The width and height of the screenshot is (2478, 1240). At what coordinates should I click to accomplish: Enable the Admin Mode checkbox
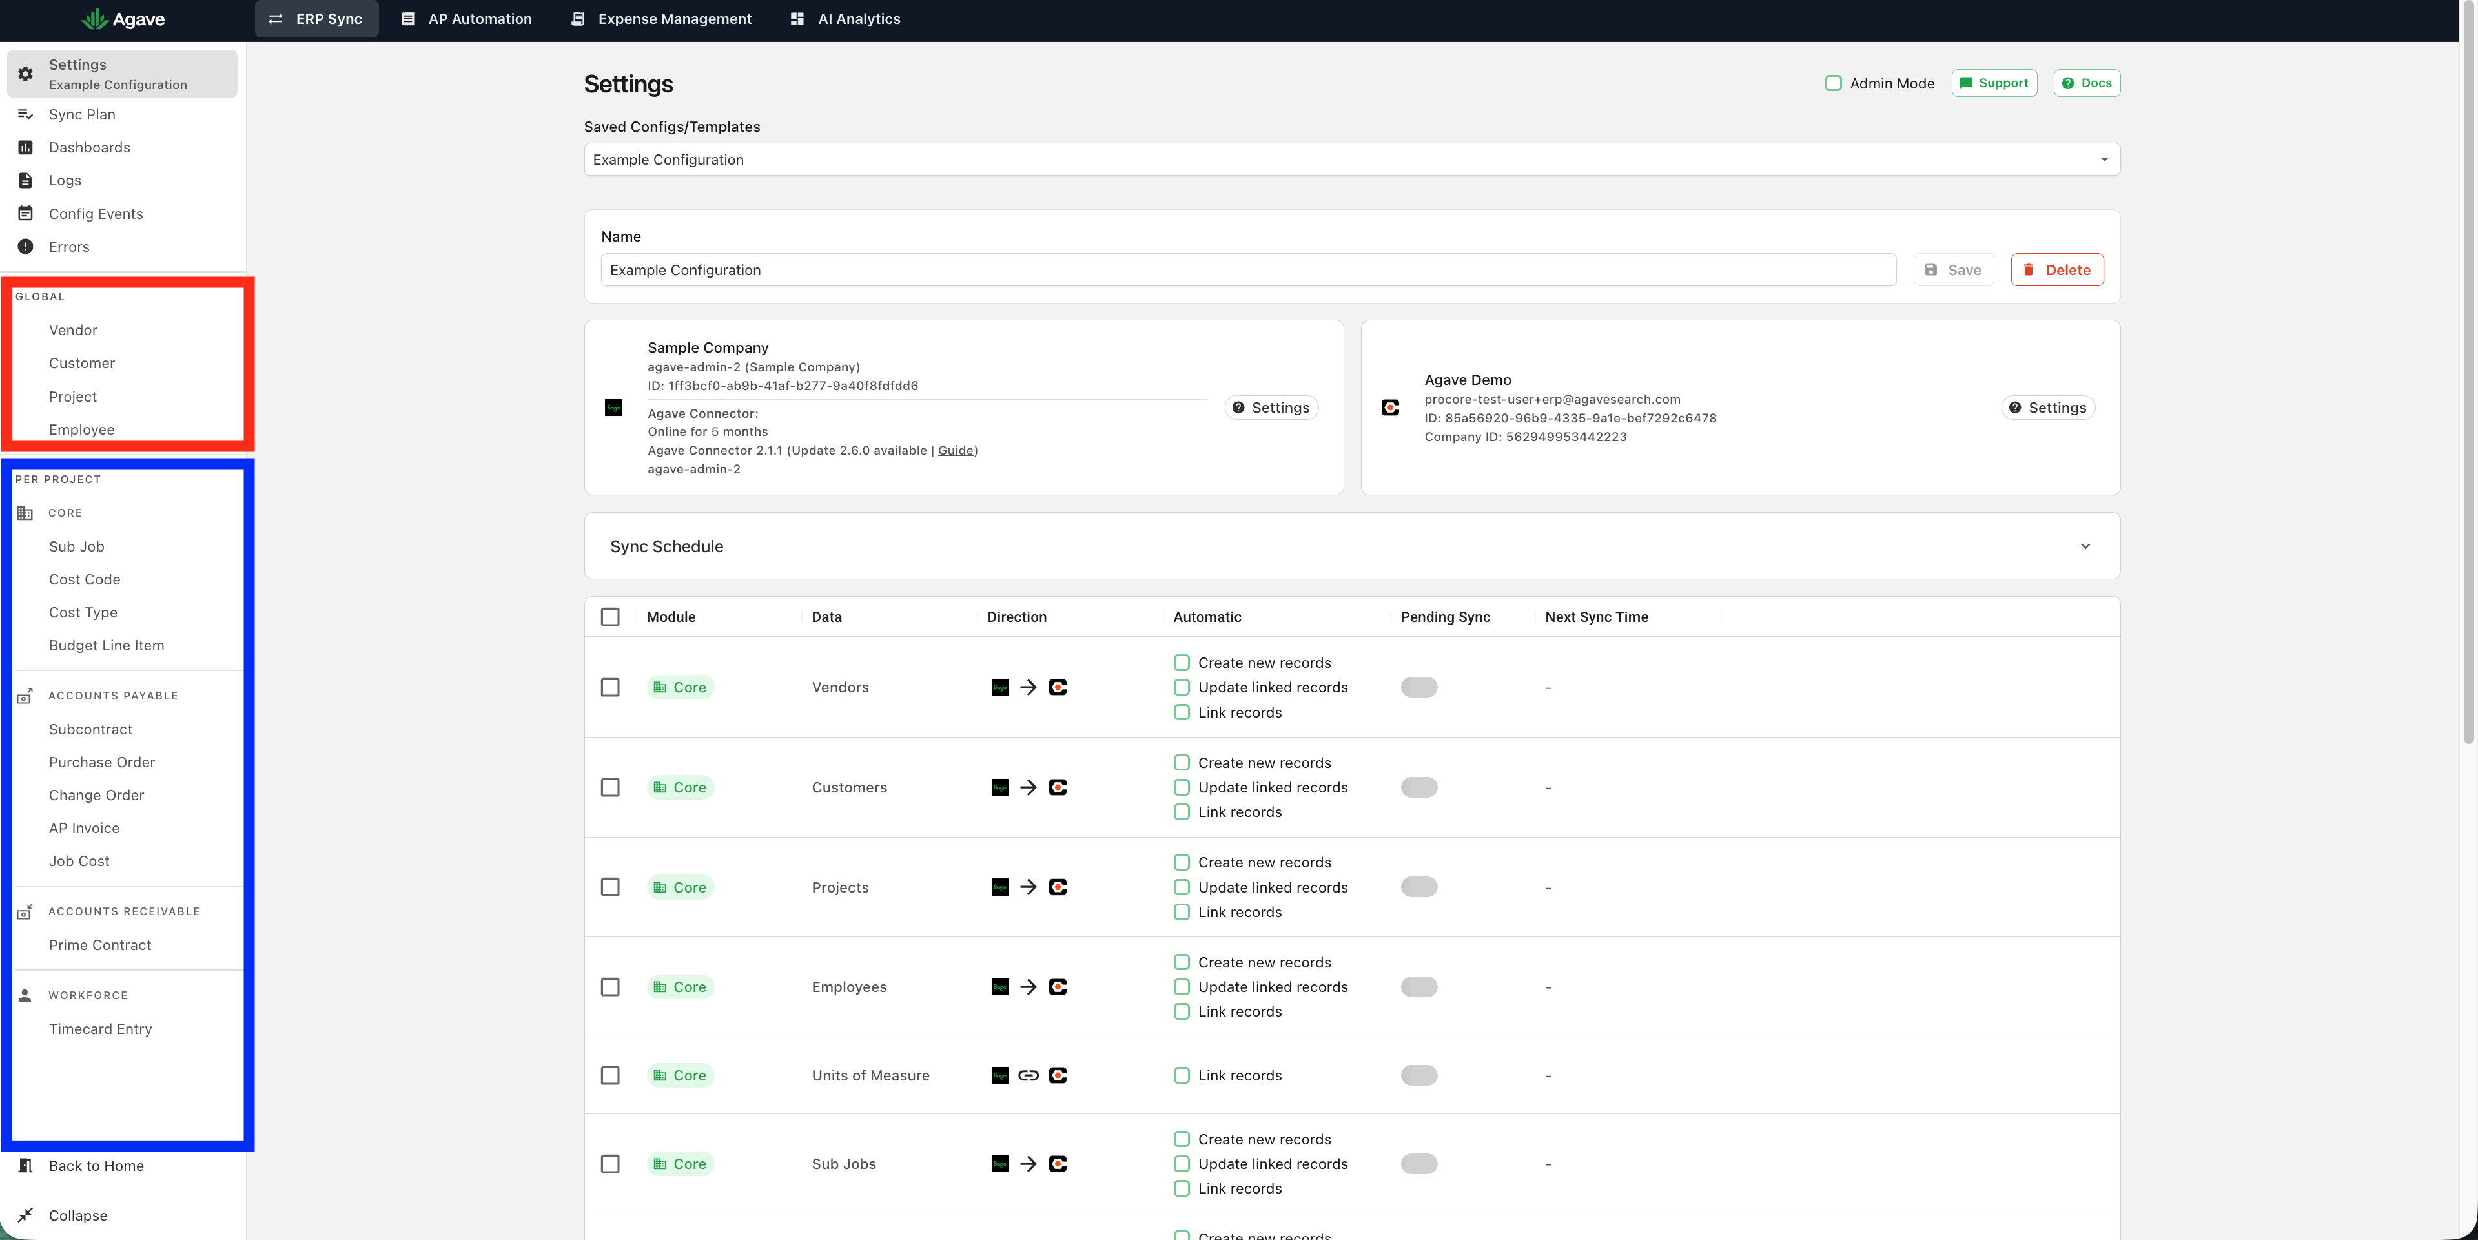coord(1834,84)
